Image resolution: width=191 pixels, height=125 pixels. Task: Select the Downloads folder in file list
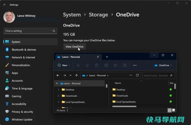tap(120, 96)
